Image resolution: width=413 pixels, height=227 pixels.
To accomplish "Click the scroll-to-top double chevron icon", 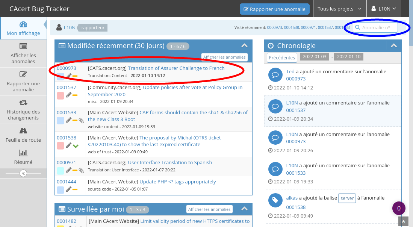I will coord(403,222).
